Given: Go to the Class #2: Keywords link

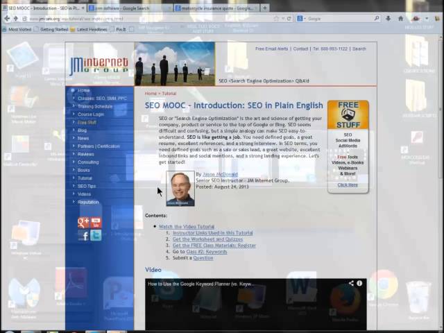Looking at the screenshot, I should 207,251.
